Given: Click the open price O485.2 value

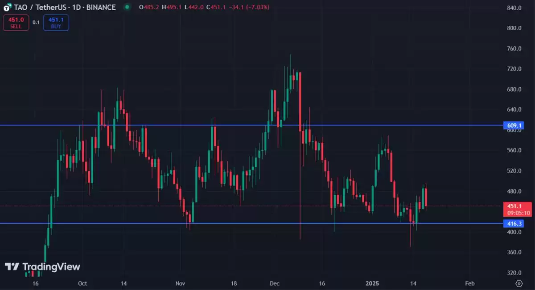Looking at the screenshot, I should click(x=149, y=7).
